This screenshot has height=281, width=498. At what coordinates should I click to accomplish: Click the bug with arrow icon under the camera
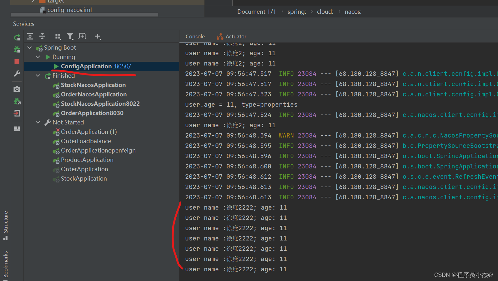(17, 101)
